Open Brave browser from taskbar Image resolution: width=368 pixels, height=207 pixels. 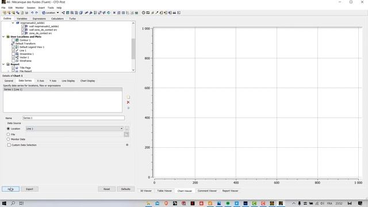166,203
